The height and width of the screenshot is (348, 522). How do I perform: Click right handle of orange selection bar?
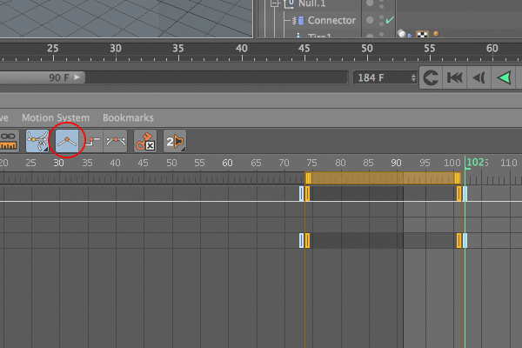[458, 178]
